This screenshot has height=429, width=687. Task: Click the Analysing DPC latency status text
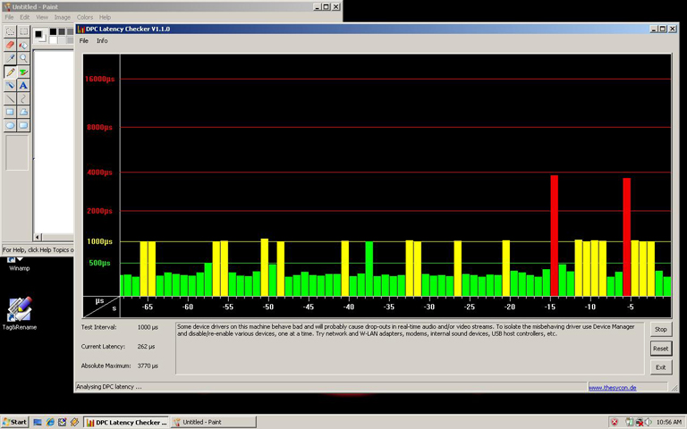click(109, 386)
